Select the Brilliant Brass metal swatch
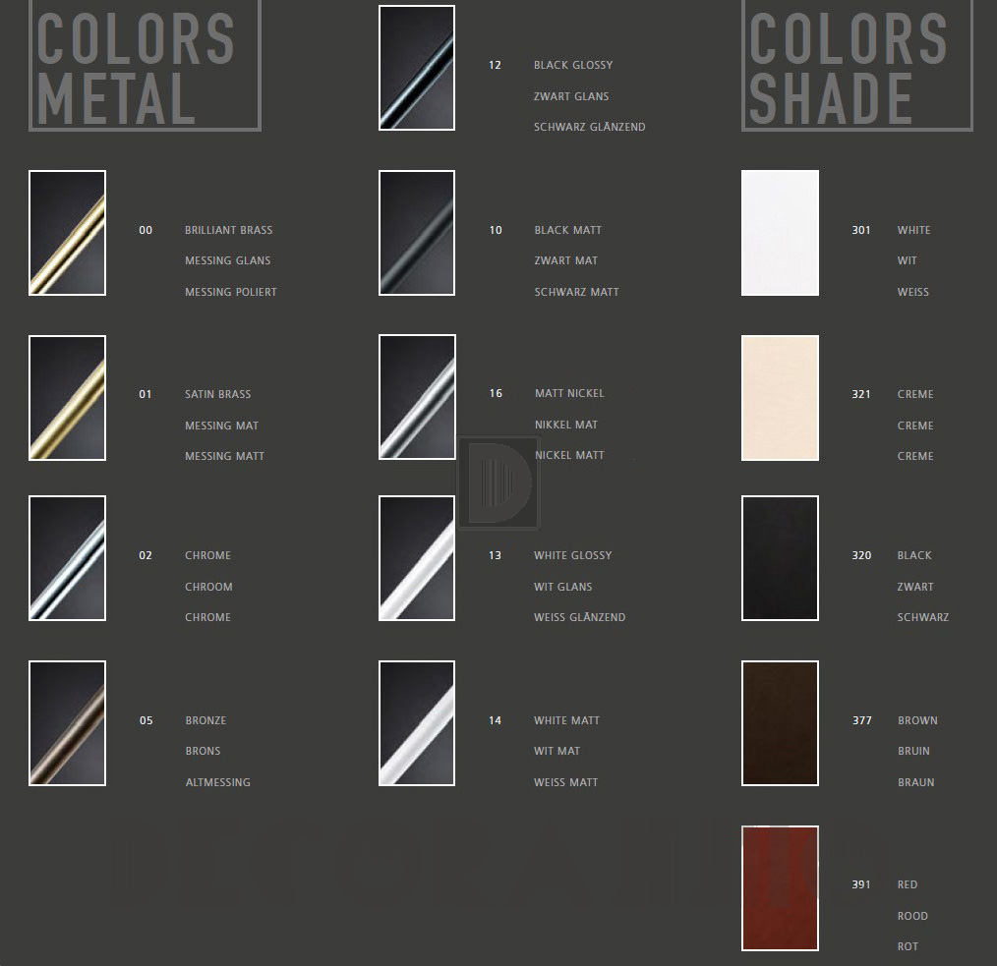 pyautogui.click(x=67, y=233)
